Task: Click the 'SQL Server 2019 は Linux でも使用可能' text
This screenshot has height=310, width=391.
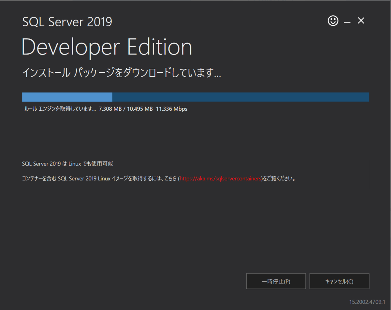Action: coord(67,163)
